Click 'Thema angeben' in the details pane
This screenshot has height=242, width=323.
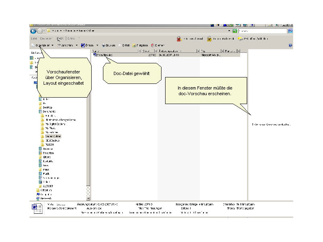click(x=245, y=208)
